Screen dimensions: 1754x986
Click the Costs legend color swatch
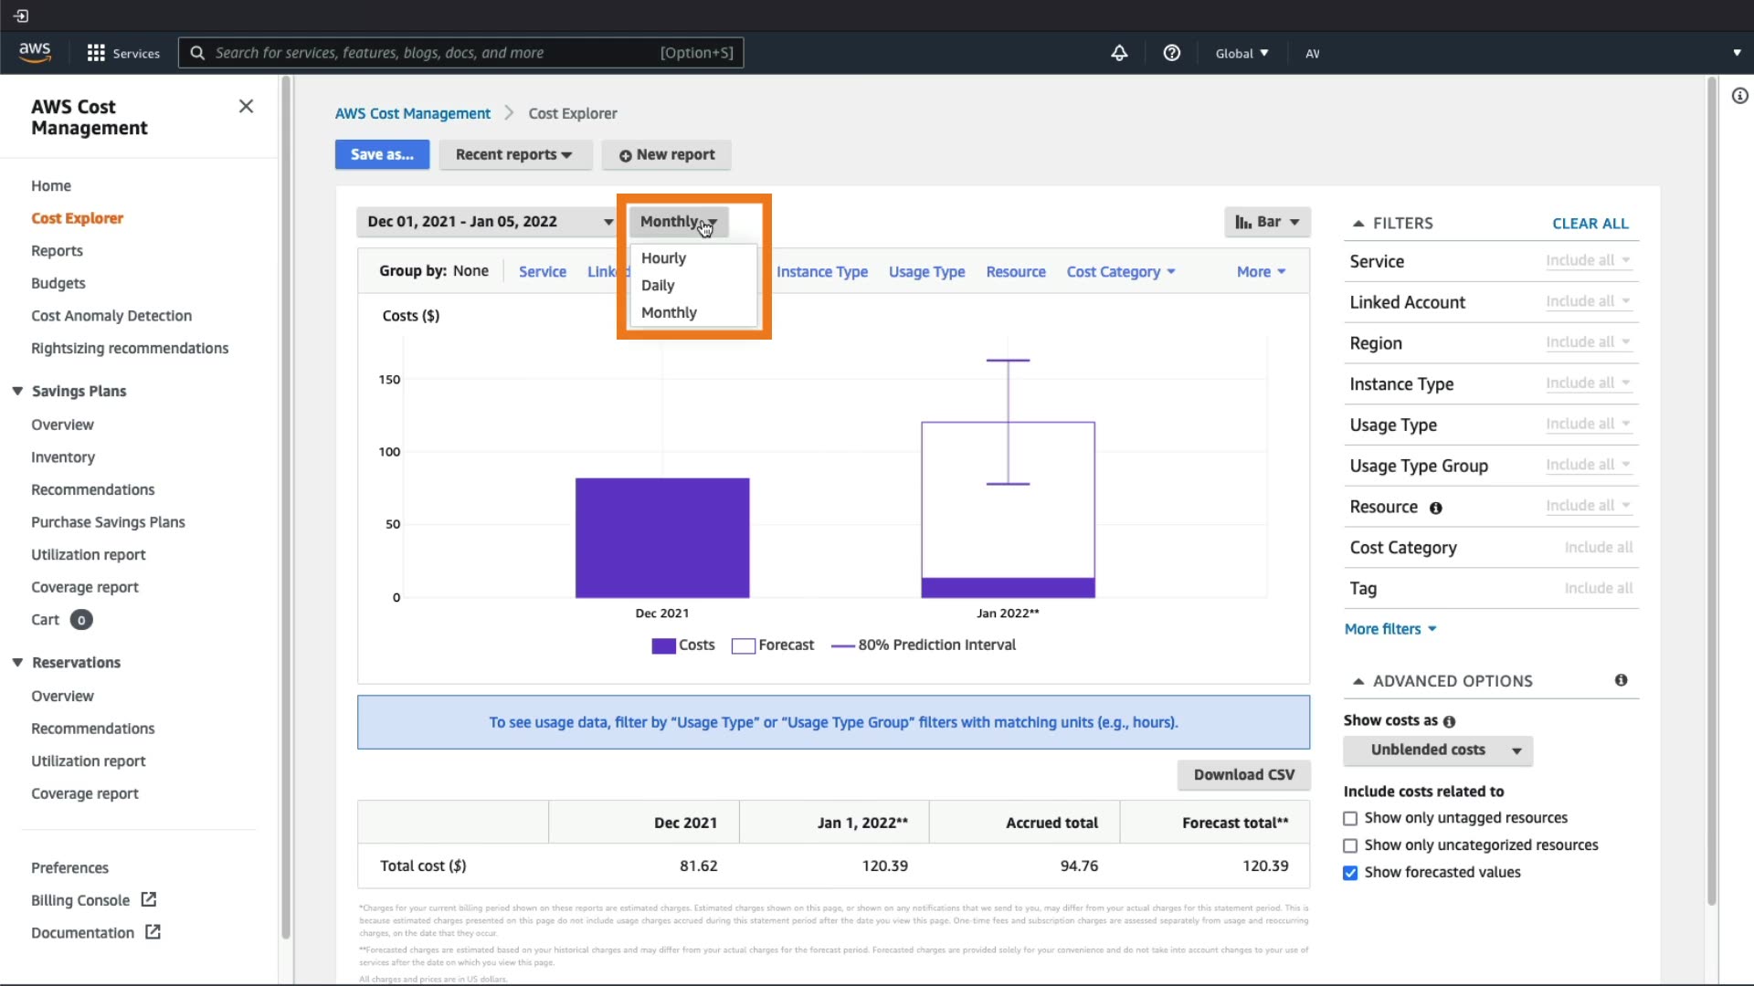(663, 645)
